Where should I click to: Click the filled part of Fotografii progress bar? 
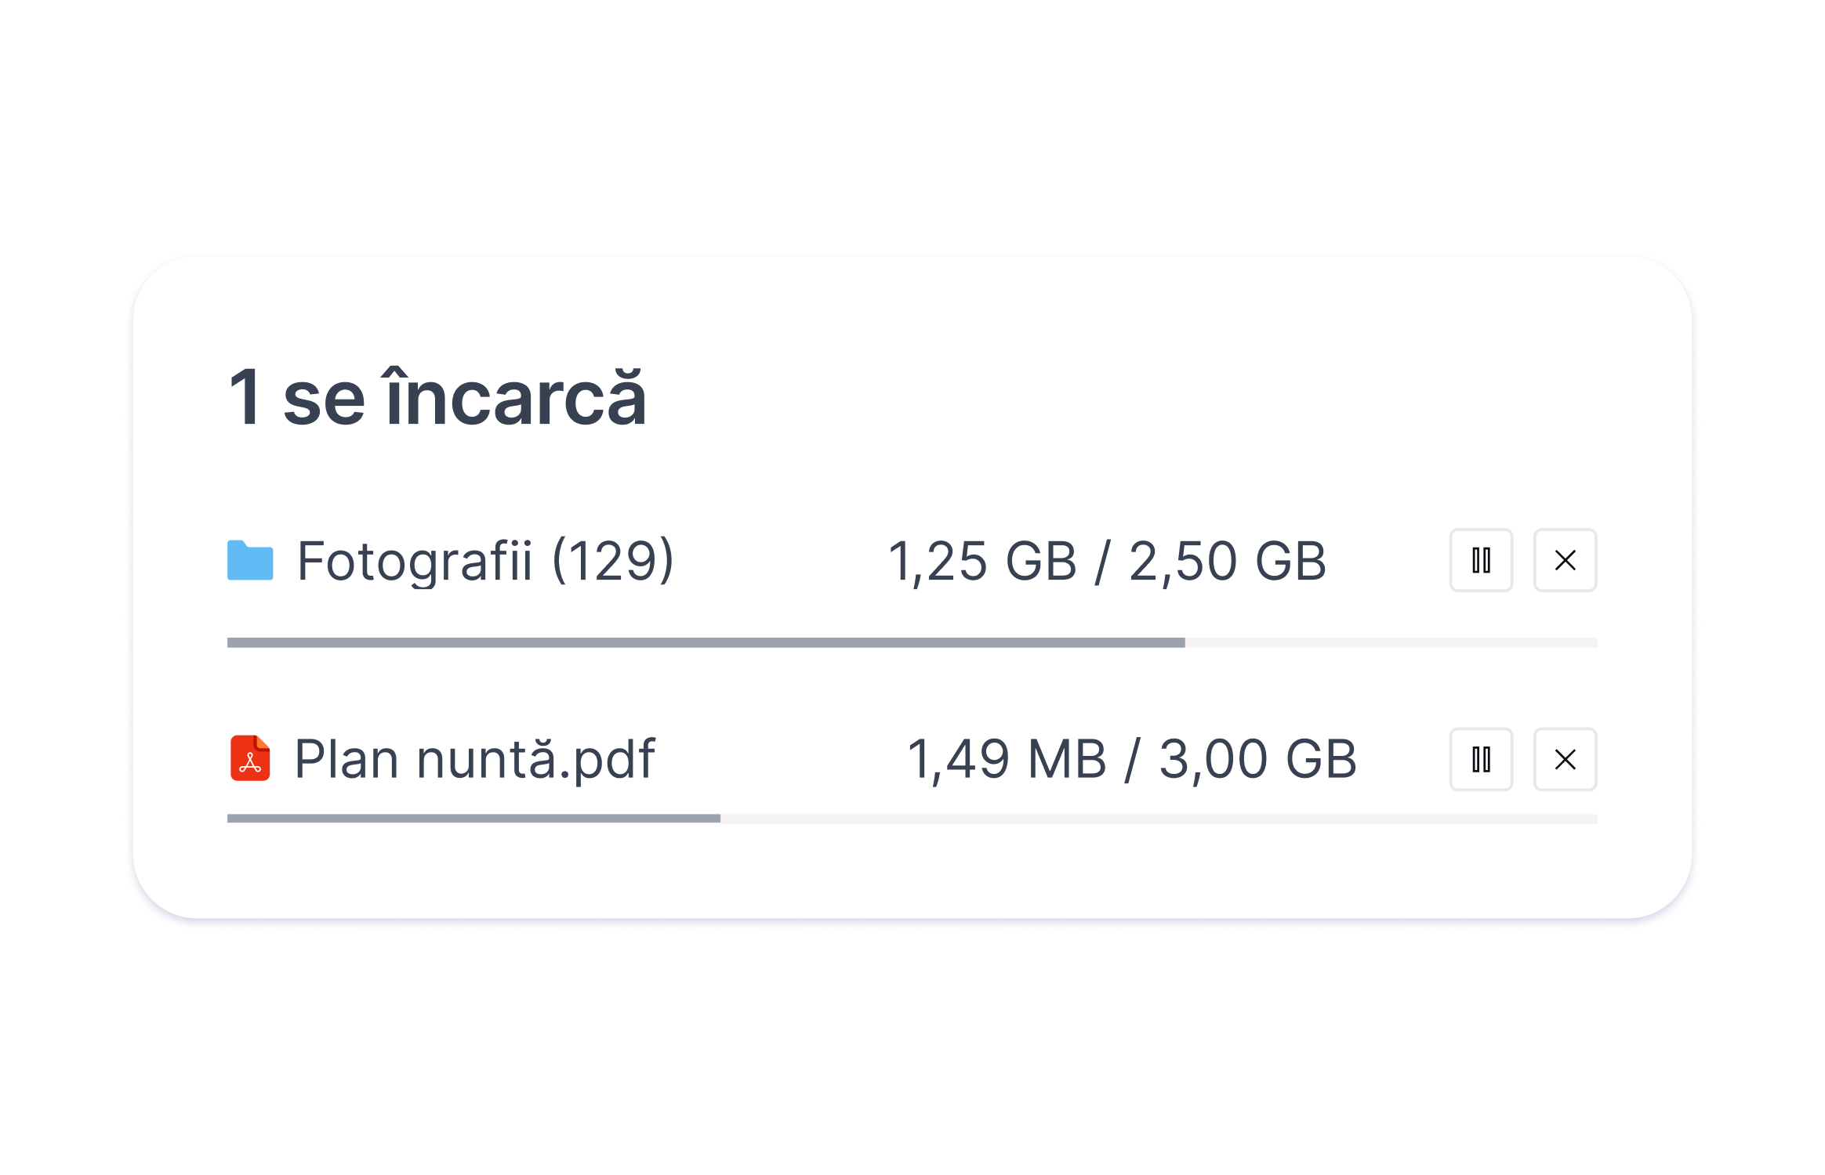pos(706,642)
